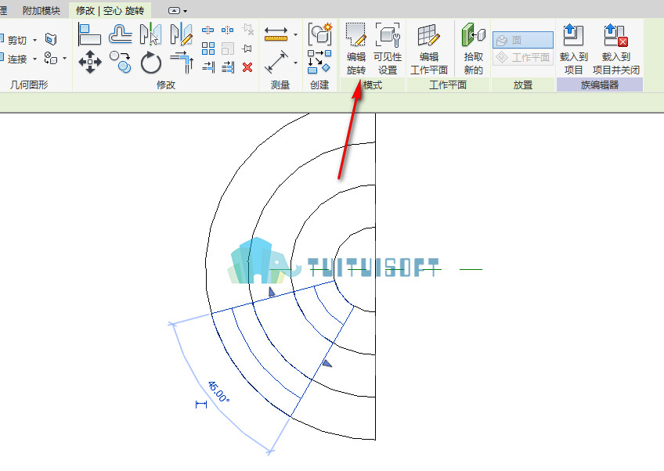Select the Rotate tool
Viewport: 664px width, 471px height.
151,63
